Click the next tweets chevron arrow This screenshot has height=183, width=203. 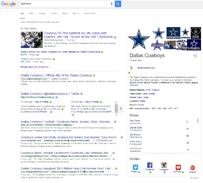point(121,109)
